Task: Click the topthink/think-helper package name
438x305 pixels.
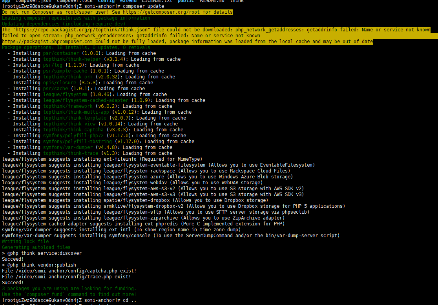Action: pyautogui.click(x=72, y=59)
